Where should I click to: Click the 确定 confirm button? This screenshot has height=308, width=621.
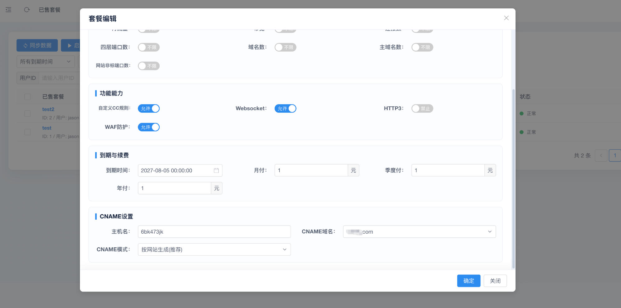[x=469, y=281]
